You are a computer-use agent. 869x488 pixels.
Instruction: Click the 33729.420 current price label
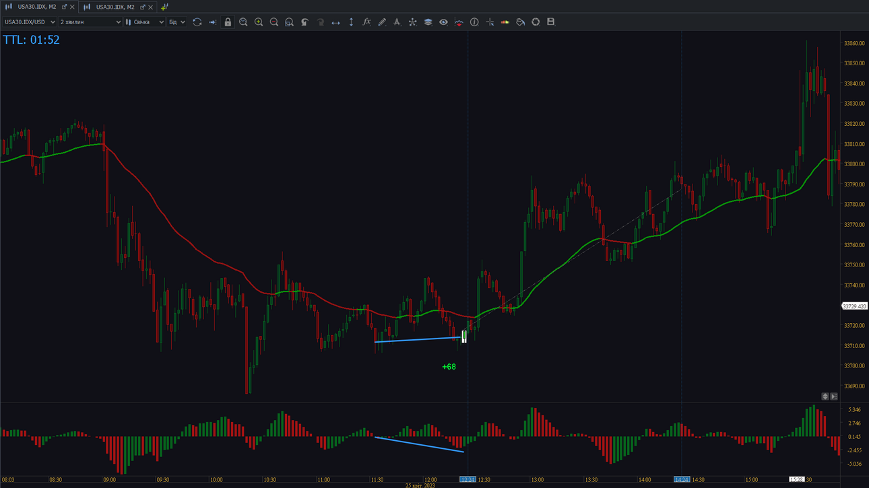(x=854, y=306)
